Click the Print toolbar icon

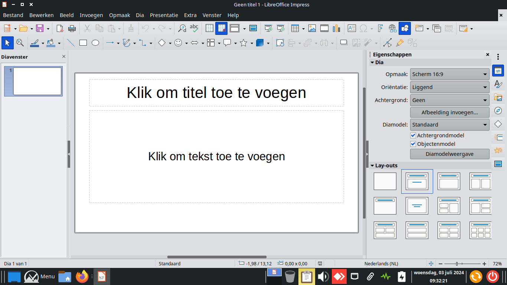72,28
